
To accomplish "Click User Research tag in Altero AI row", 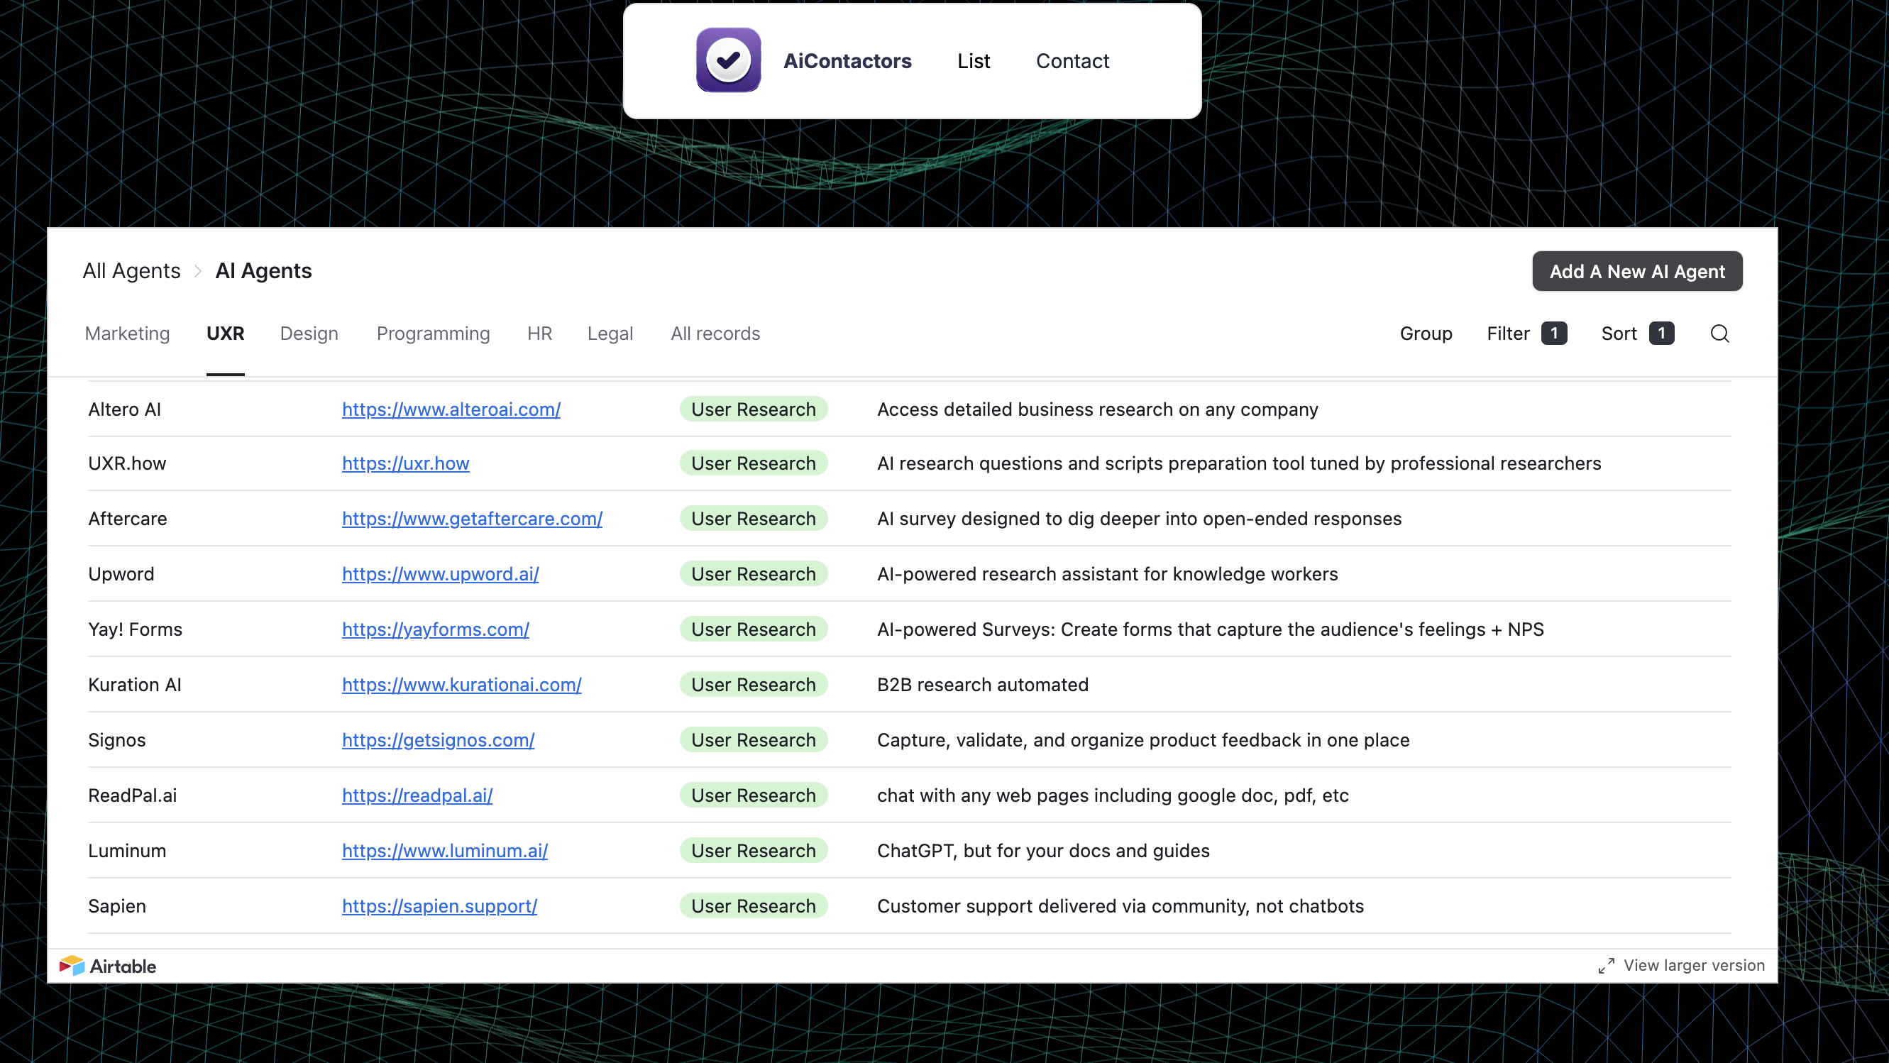I will [x=753, y=409].
